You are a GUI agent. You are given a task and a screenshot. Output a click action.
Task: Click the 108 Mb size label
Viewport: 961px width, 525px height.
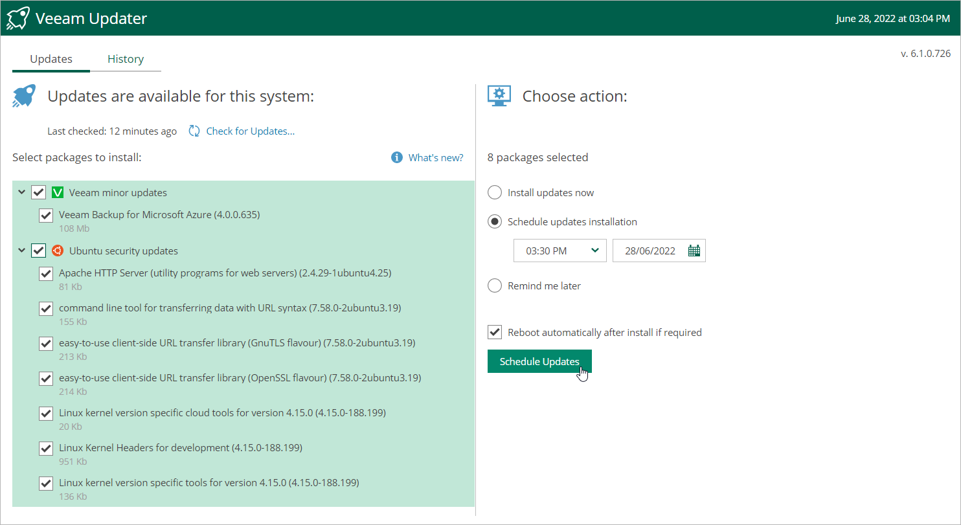pos(74,229)
